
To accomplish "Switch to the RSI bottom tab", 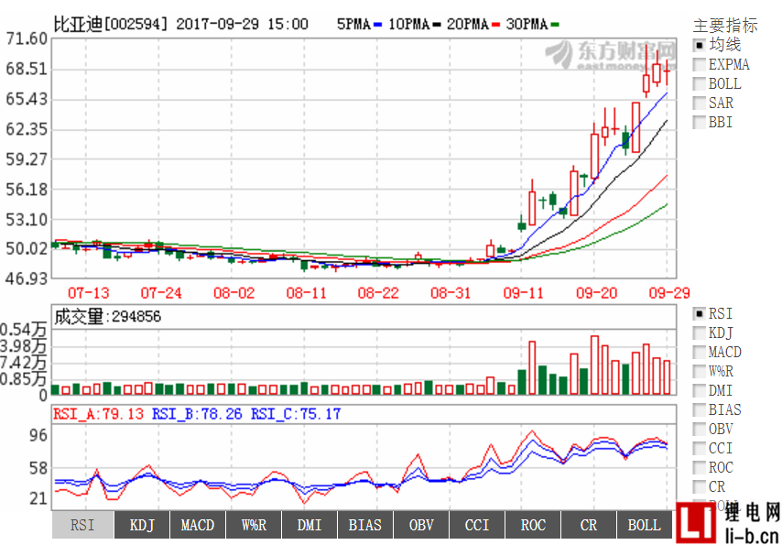I will click(82, 525).
